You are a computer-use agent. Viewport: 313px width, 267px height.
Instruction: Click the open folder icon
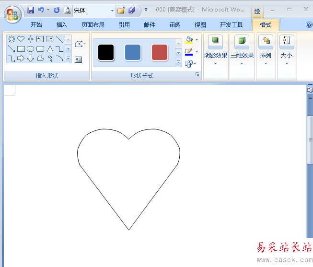pyautogui.click(x=121, y=10)
